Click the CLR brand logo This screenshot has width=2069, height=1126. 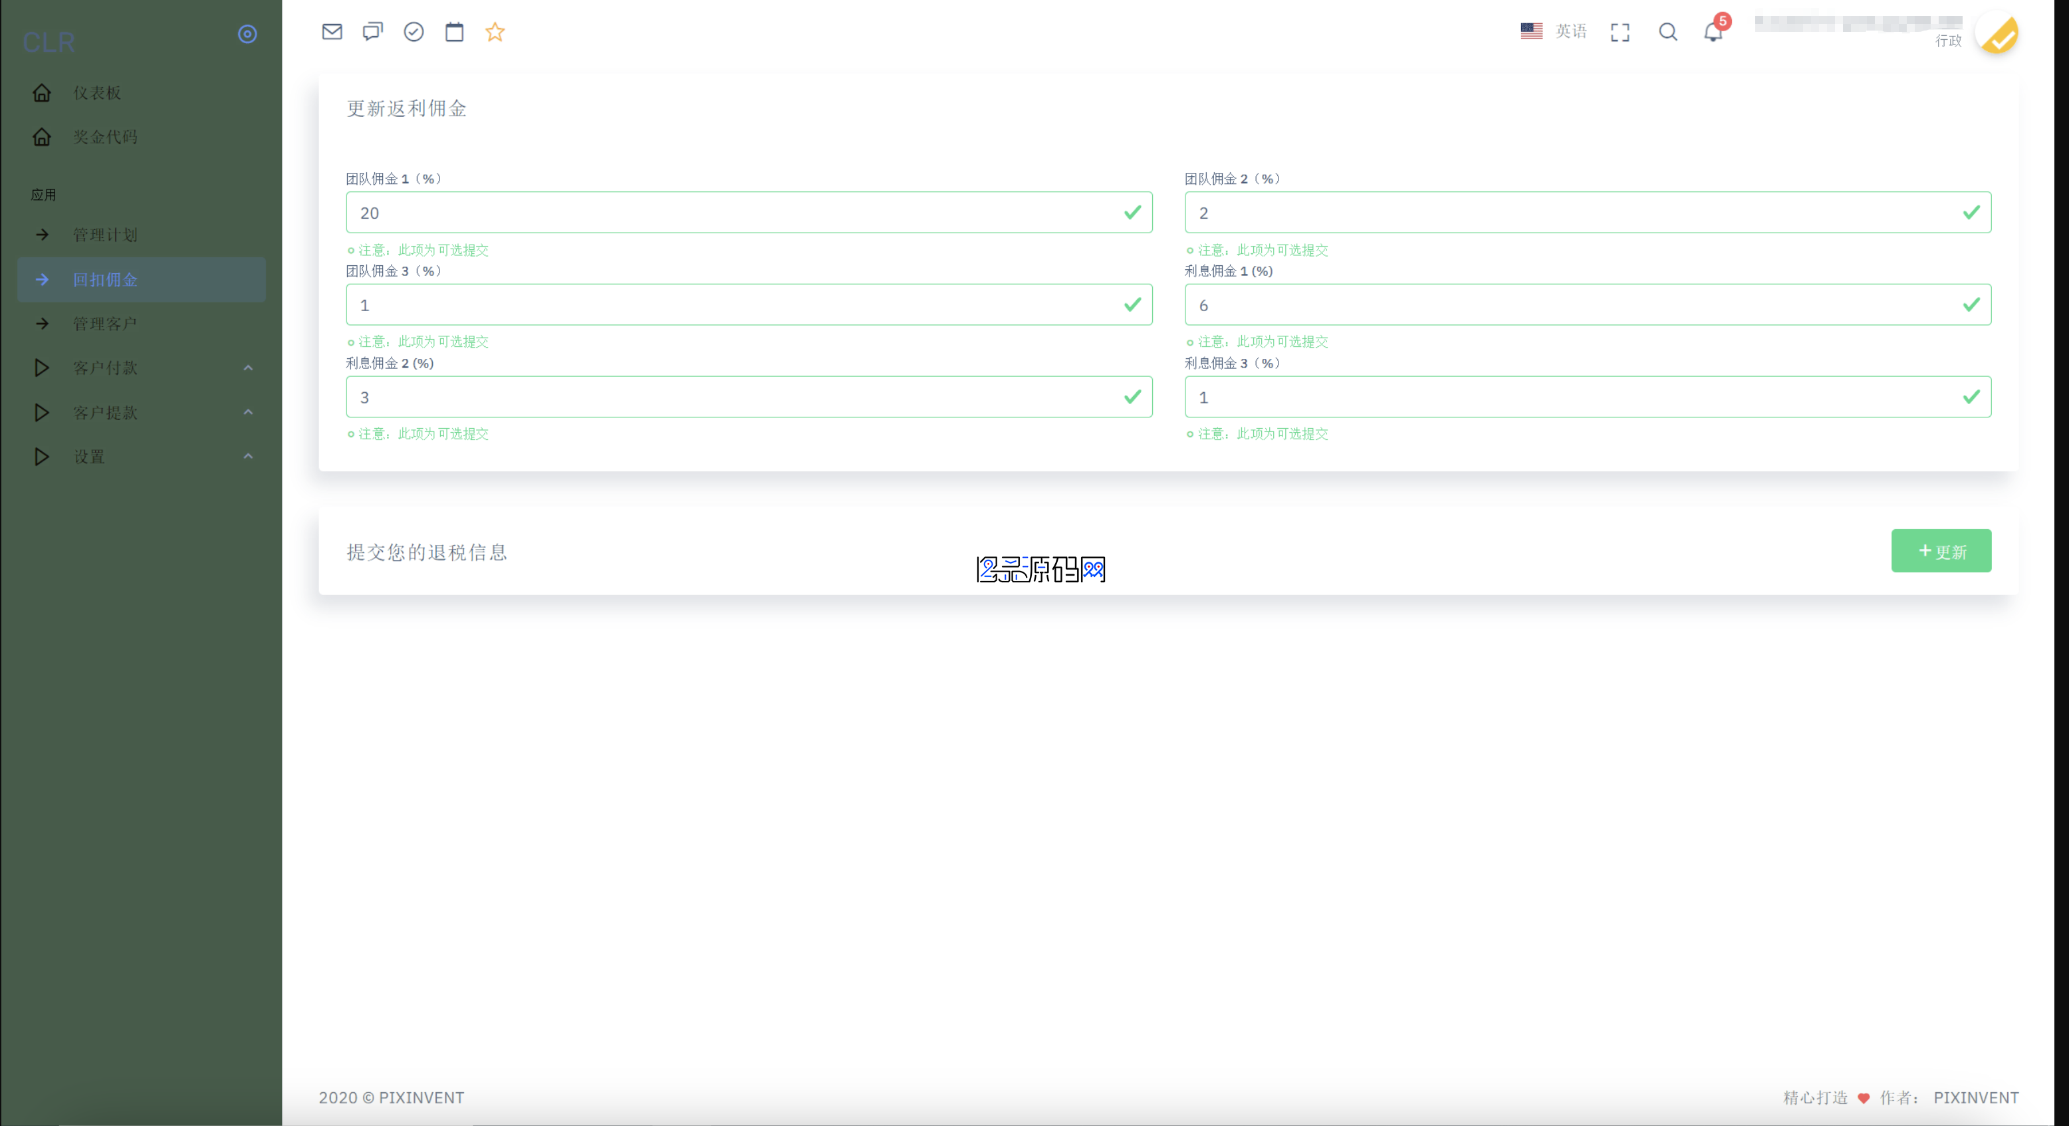(x=49, y=42)
